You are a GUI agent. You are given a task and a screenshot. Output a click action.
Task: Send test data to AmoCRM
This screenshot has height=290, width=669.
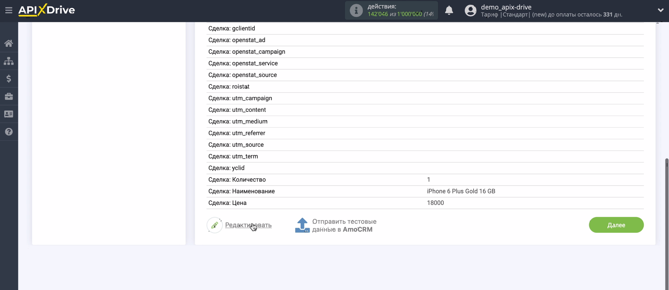coord(344,225)
